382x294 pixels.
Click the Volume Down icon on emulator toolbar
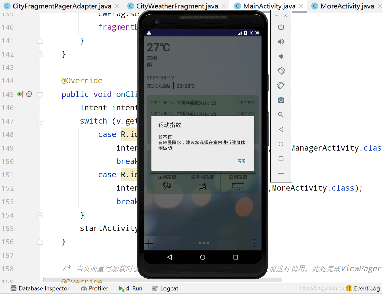click(281, 56)
